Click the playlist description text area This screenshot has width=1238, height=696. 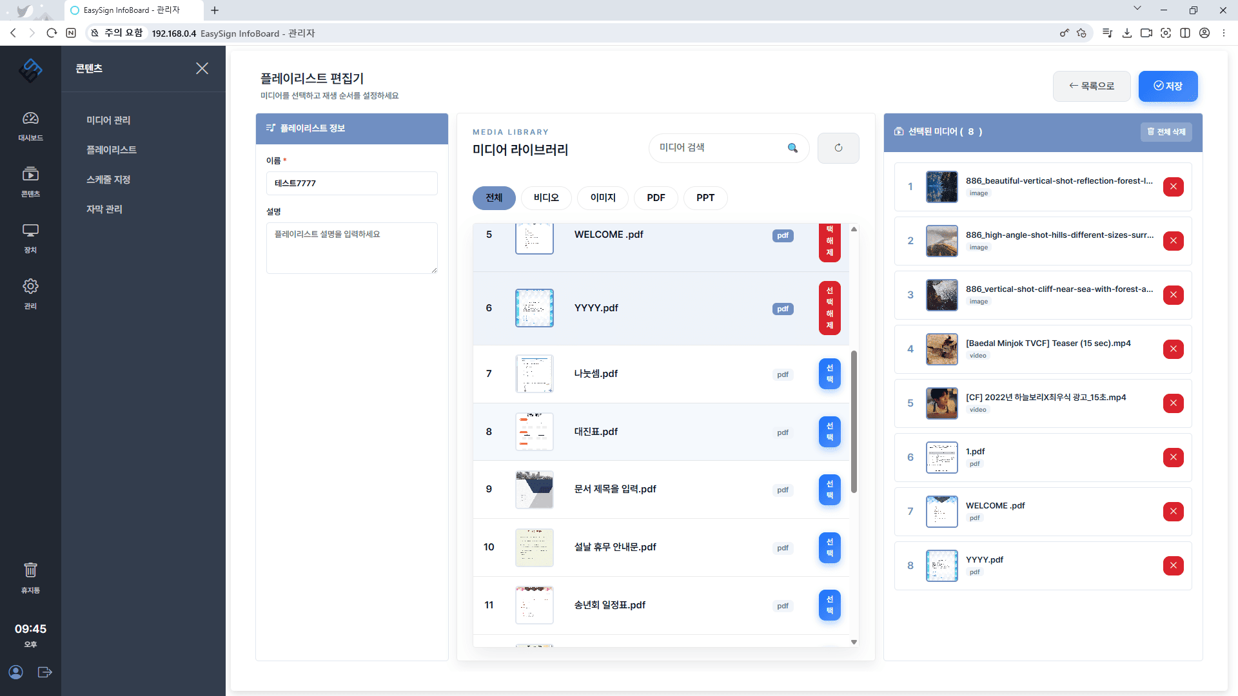pos(351,248)
